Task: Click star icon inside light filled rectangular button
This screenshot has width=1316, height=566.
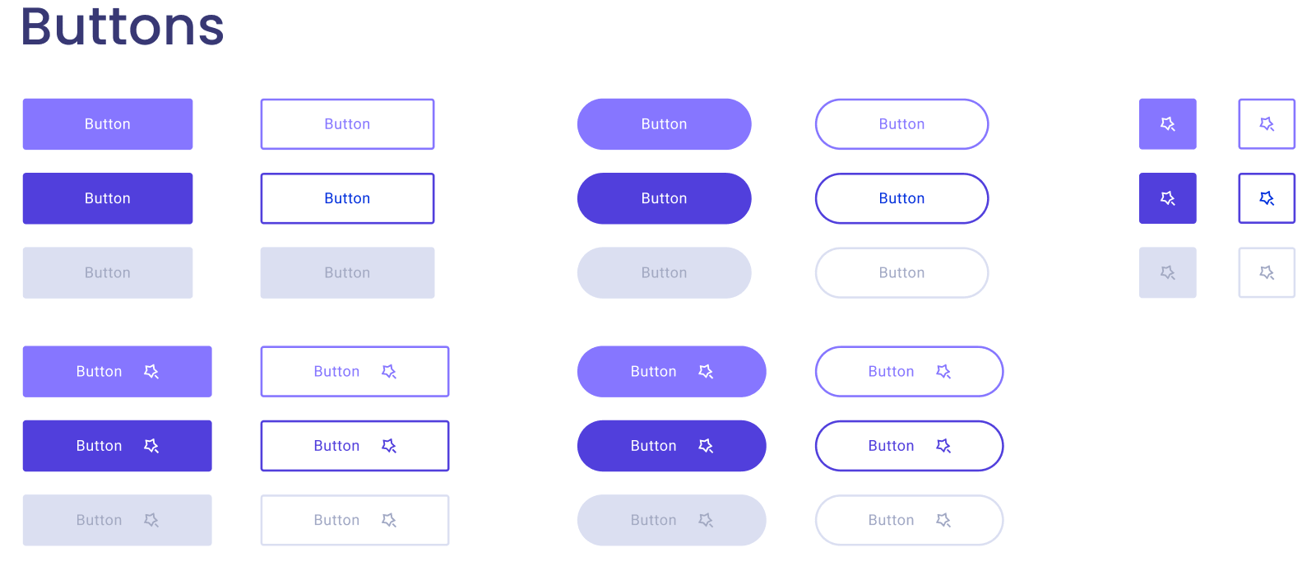Action: point(151,372)
